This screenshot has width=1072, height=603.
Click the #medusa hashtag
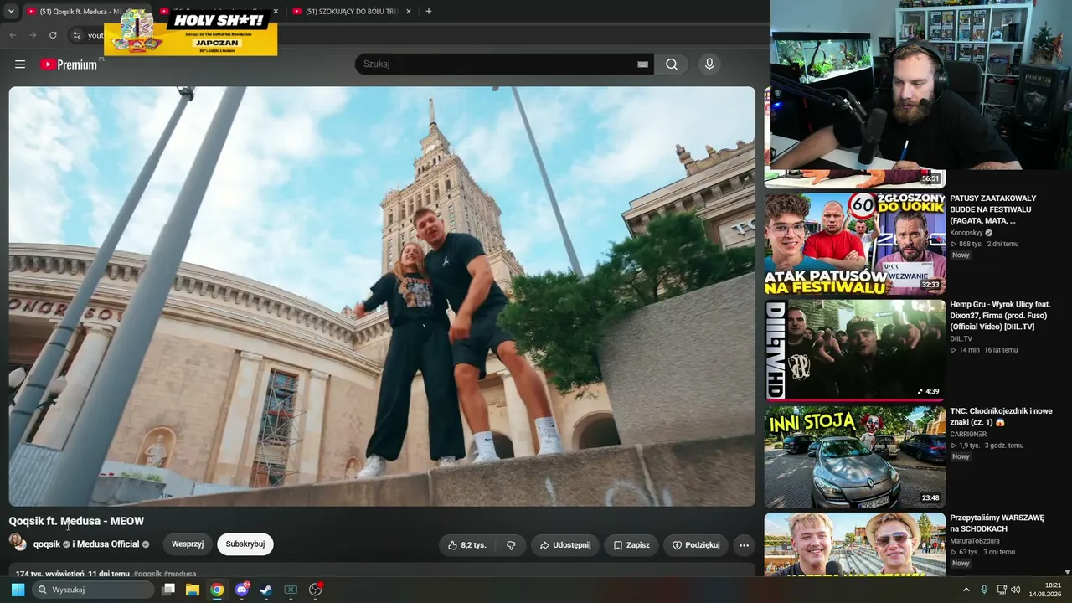(x=180, y=575)
